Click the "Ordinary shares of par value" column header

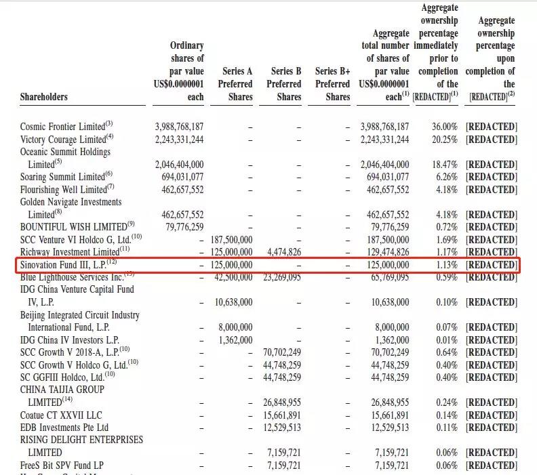pos(179,71)
